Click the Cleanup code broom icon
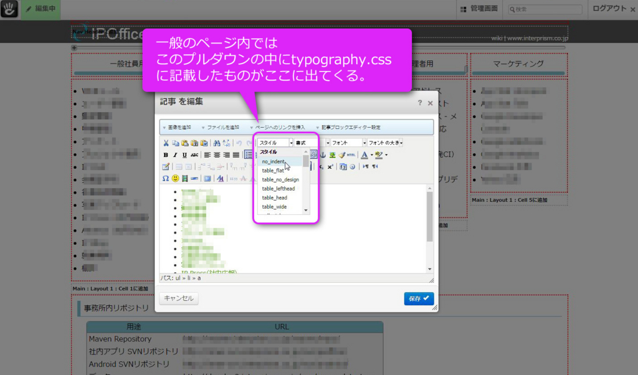638x375 pixels. [x=342, y=155]
